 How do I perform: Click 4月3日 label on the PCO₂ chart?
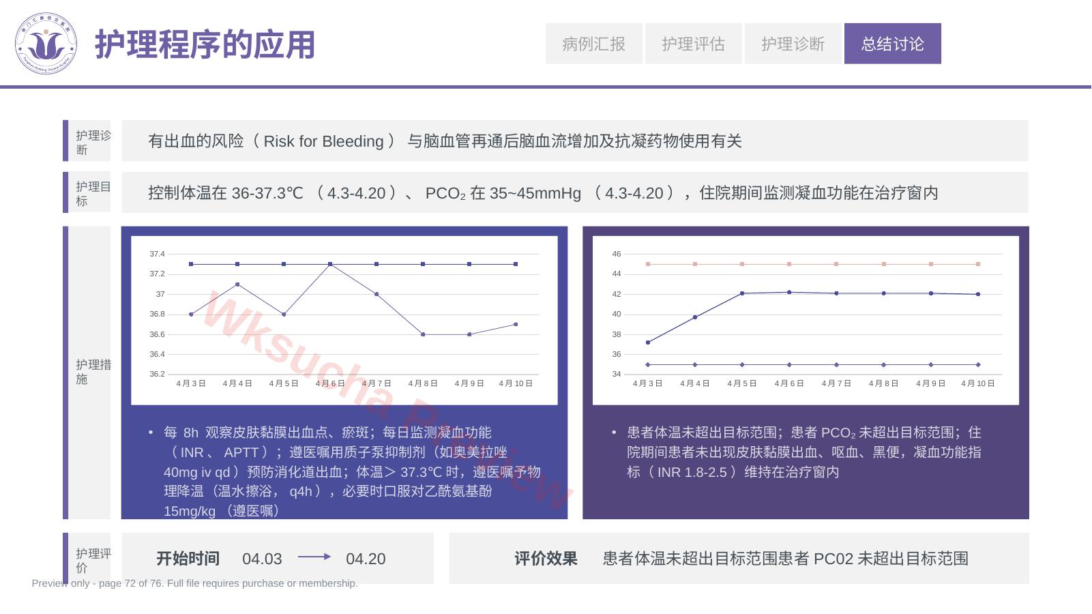pyautogui.click(x=648, y=383)
